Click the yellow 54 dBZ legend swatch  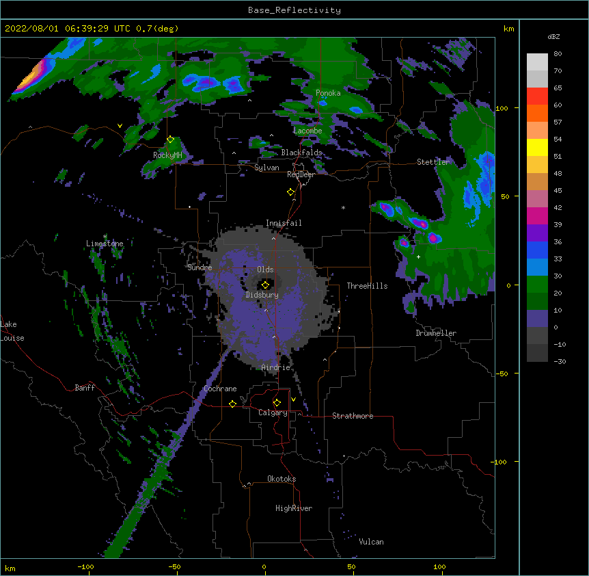537,147
